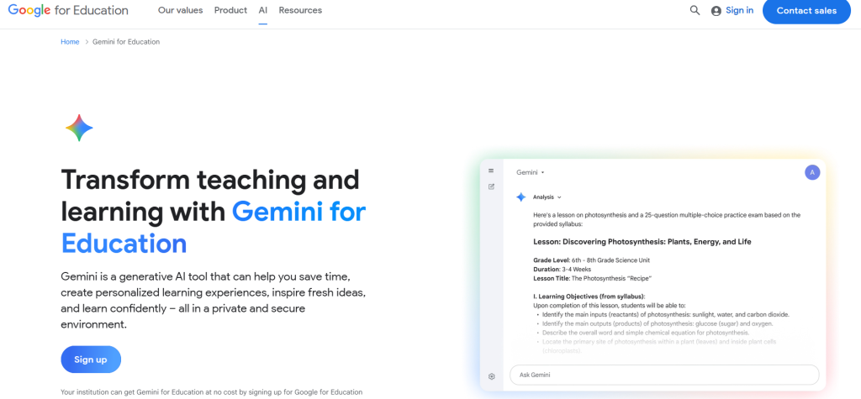
Task: Open the settings gear in Gemini panel
Action: 491,375
